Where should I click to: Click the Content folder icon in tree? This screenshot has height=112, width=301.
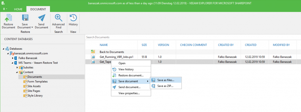pos(21,72)
